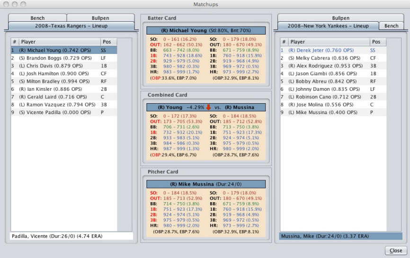This screenshot has height=258, width=410.
Task: Select Johnny Damon lineup row
Action: tap(333, 89)
